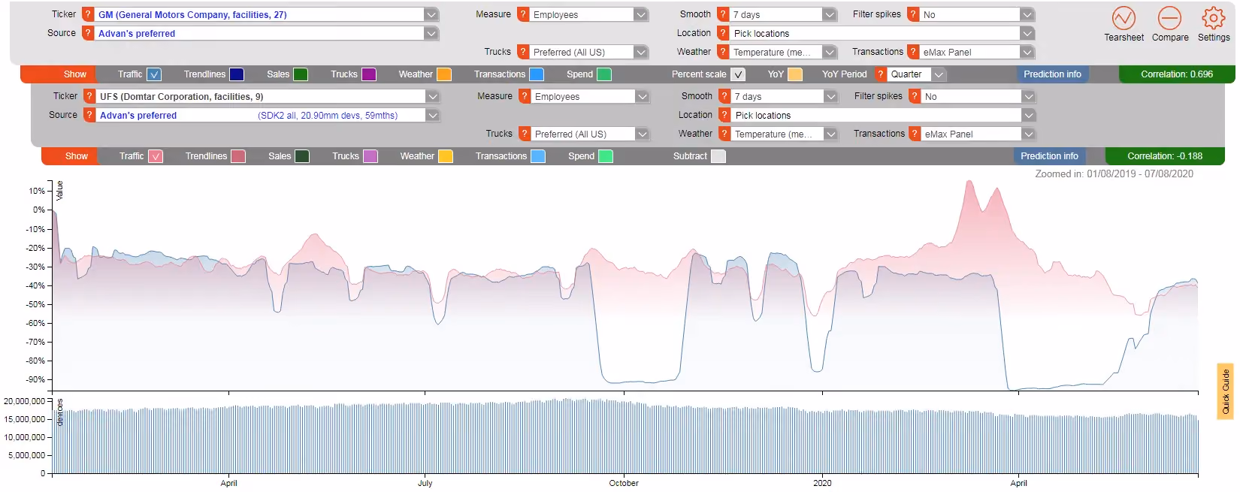Click help icon beside GM Weather dropdown
This screenshot has width=1240, height=492.
pyautogui.click(x=723, y=52)
